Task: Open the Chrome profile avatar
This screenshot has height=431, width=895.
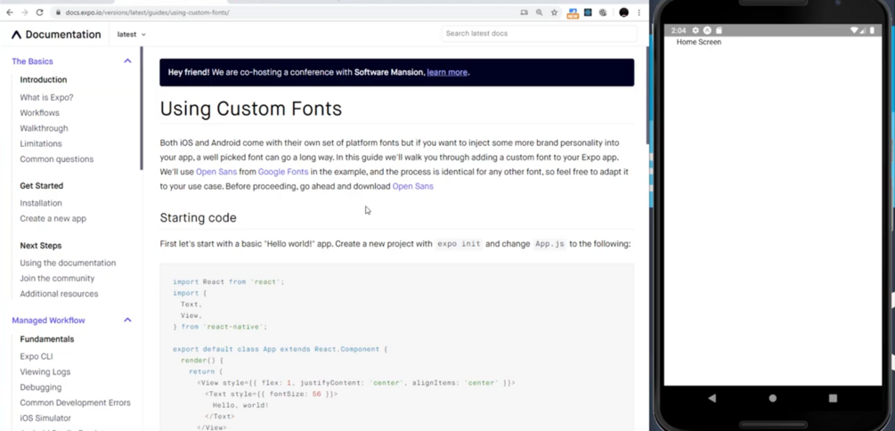Action: pos(624,12)
